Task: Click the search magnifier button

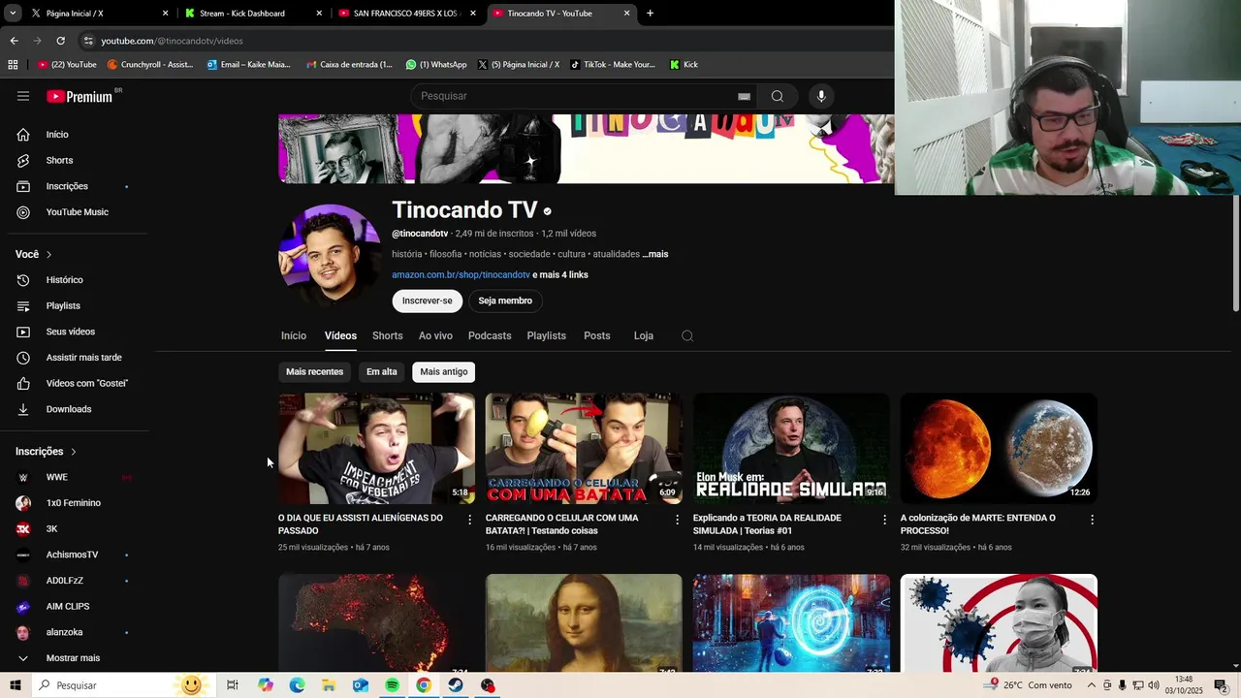Action: click(777, 96)
